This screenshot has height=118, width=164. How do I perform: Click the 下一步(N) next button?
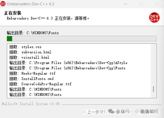119,112
